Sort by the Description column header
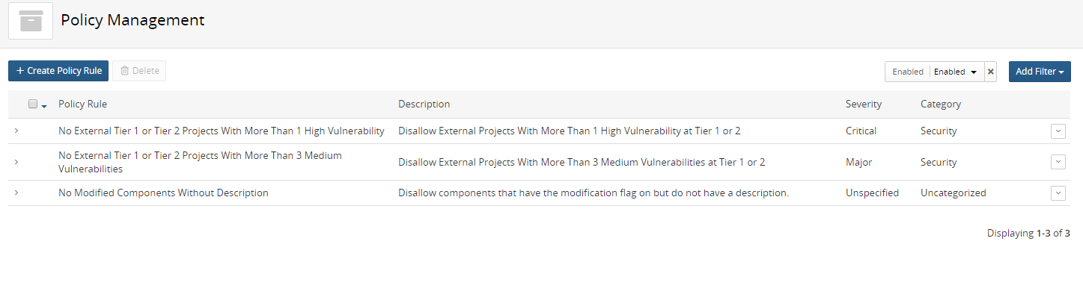The width and height of the screenshot is (1083, 294). pyautogui.click(x=424, y=104)
